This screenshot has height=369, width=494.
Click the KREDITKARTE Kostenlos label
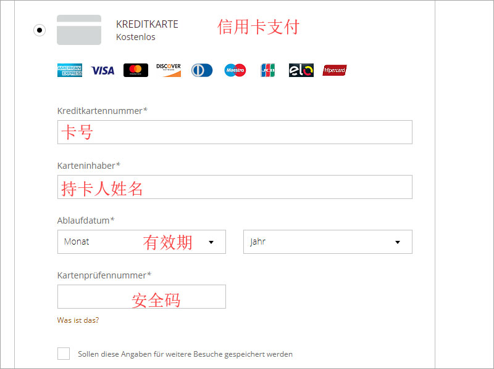click(x=147, y=30)
